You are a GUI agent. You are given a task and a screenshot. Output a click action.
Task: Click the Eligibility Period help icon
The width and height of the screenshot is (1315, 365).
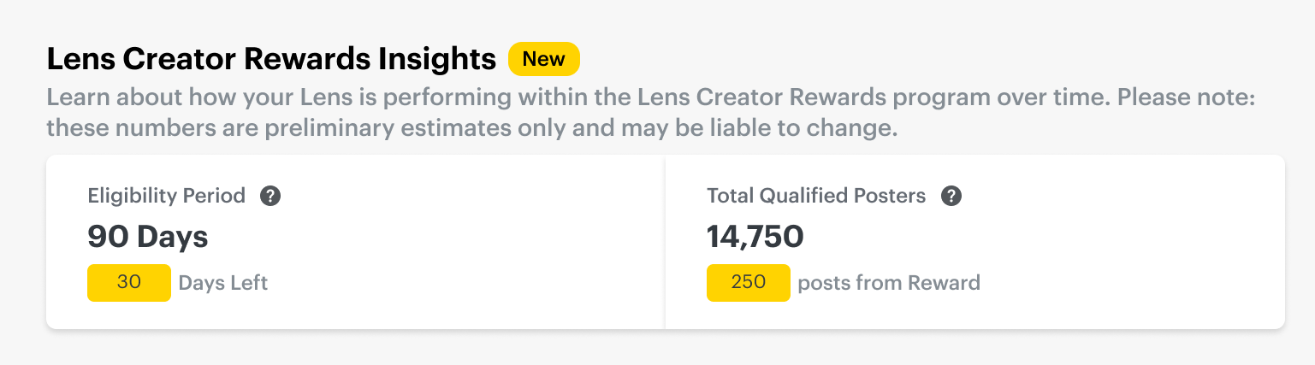coord(270,197)
